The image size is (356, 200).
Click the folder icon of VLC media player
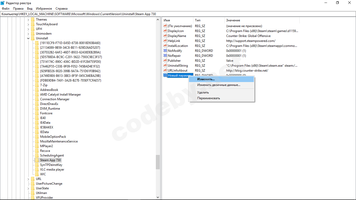[x=37, y=170]
